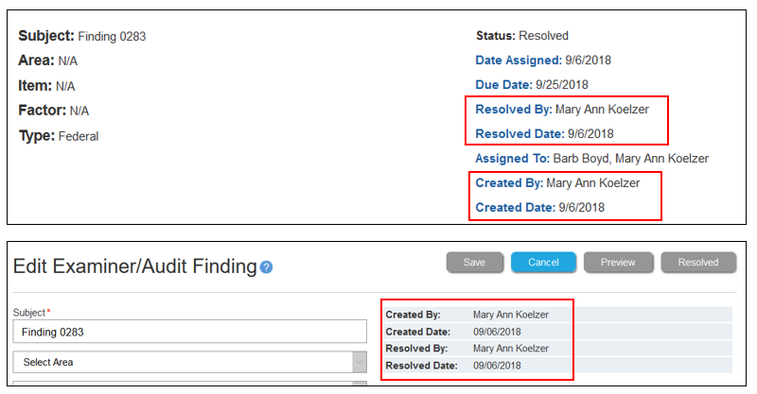This screenshot has height=394, width=757.
Task: Select the Date Assigned label in summary
Action: [519, 60]
